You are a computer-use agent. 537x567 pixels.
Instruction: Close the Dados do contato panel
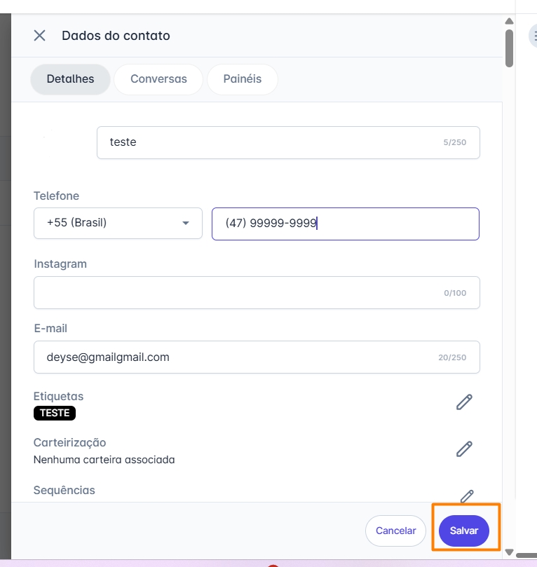point(40,36)
